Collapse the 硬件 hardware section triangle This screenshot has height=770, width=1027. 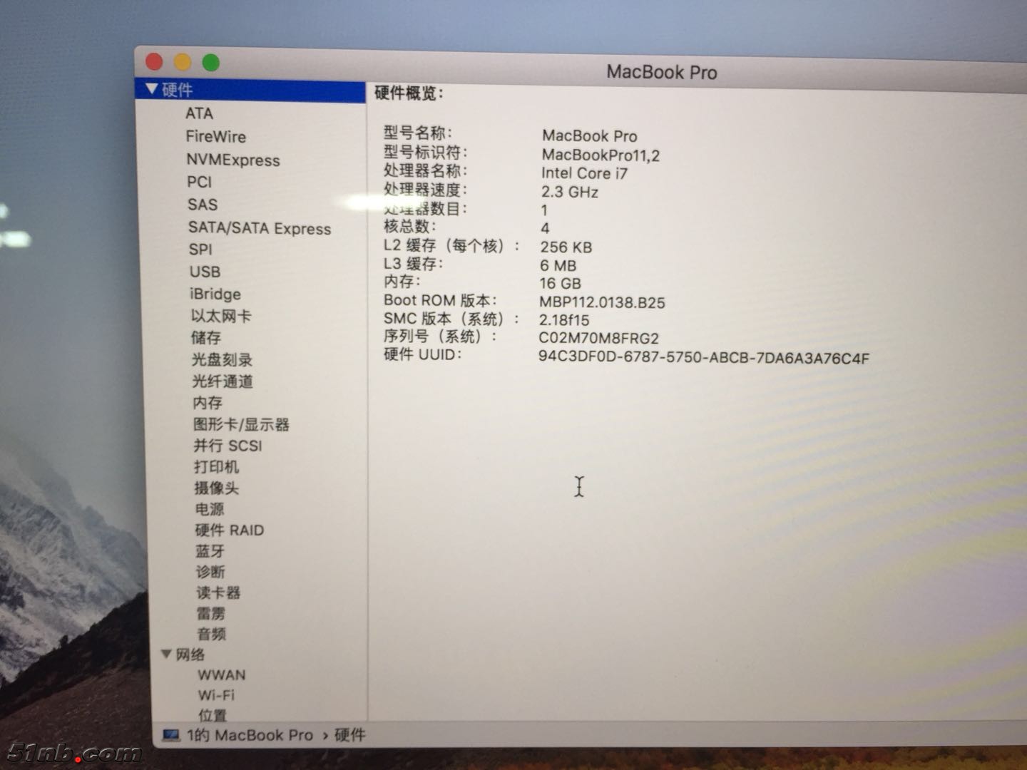click(x=151, y=89)
